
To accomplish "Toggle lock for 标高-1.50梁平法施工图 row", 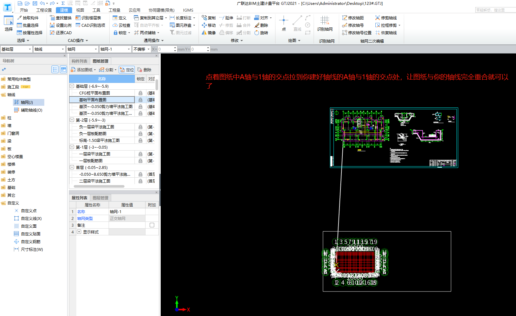I will [x=140, y=140].
